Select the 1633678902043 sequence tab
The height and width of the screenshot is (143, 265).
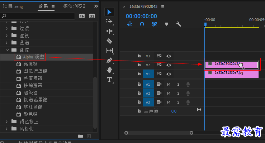tap(143, 6)
